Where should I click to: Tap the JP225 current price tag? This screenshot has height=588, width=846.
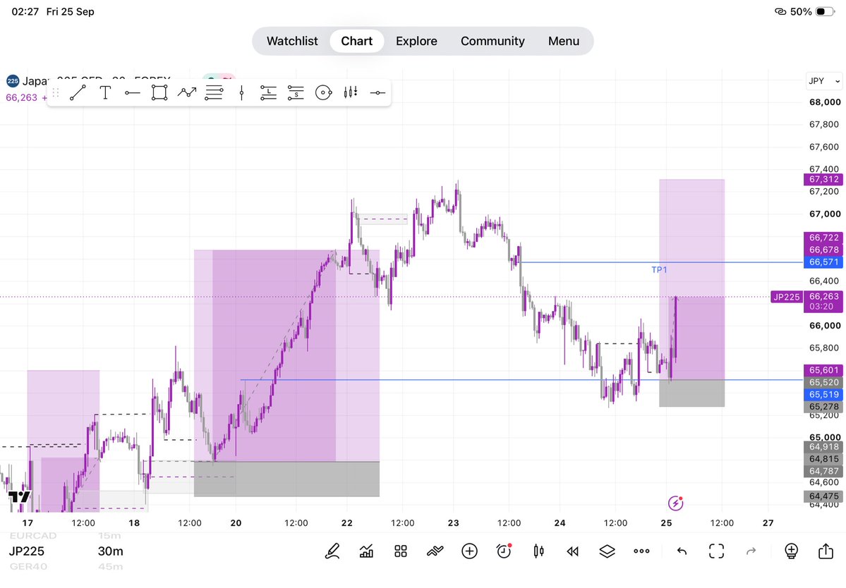coord(786,297)
